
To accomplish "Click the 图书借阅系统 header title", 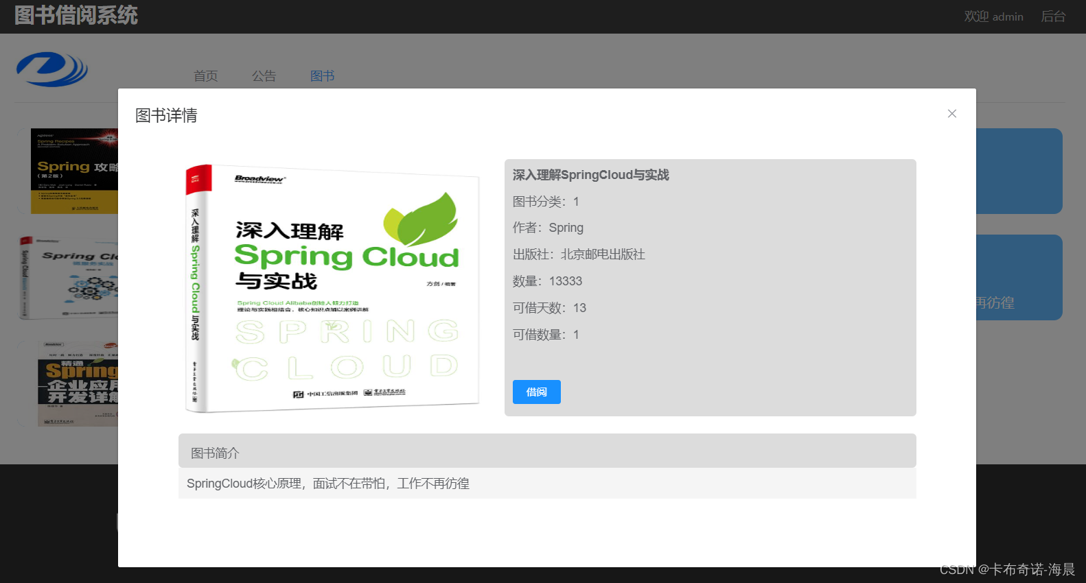I will click(76, 15).
